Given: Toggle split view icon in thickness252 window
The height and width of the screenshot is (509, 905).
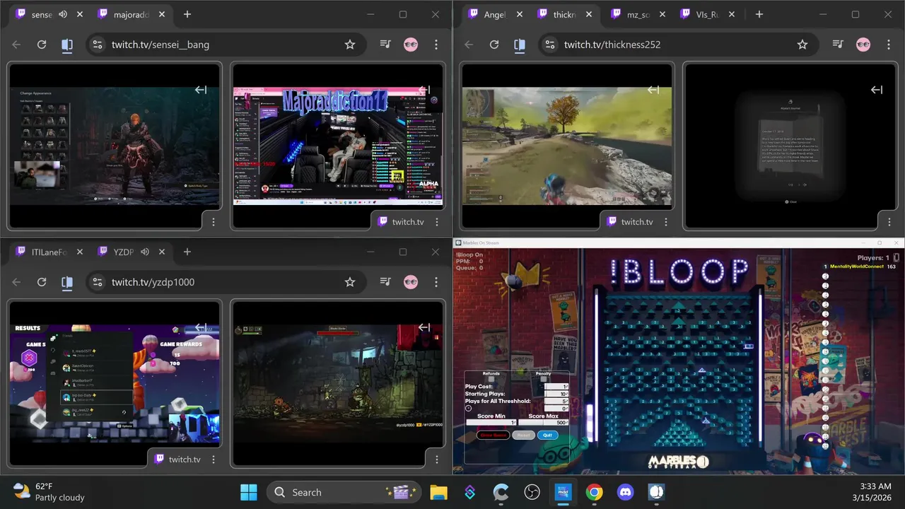Looking at the screenshot, I should point(520,45).
